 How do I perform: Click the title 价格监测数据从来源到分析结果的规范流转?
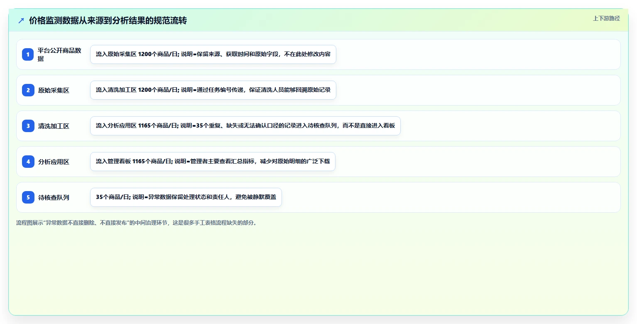tap(108, 21)
